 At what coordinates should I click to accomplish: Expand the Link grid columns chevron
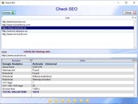pos(136,18)
